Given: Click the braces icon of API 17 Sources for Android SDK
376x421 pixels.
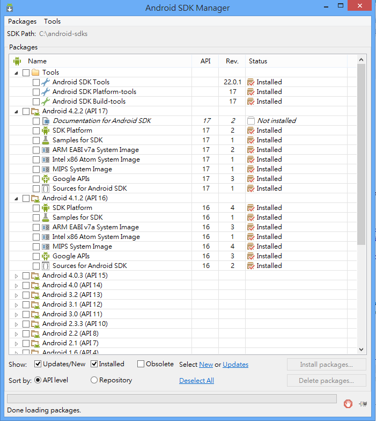Looking at the screenshot, I should (x=46, y=188).
